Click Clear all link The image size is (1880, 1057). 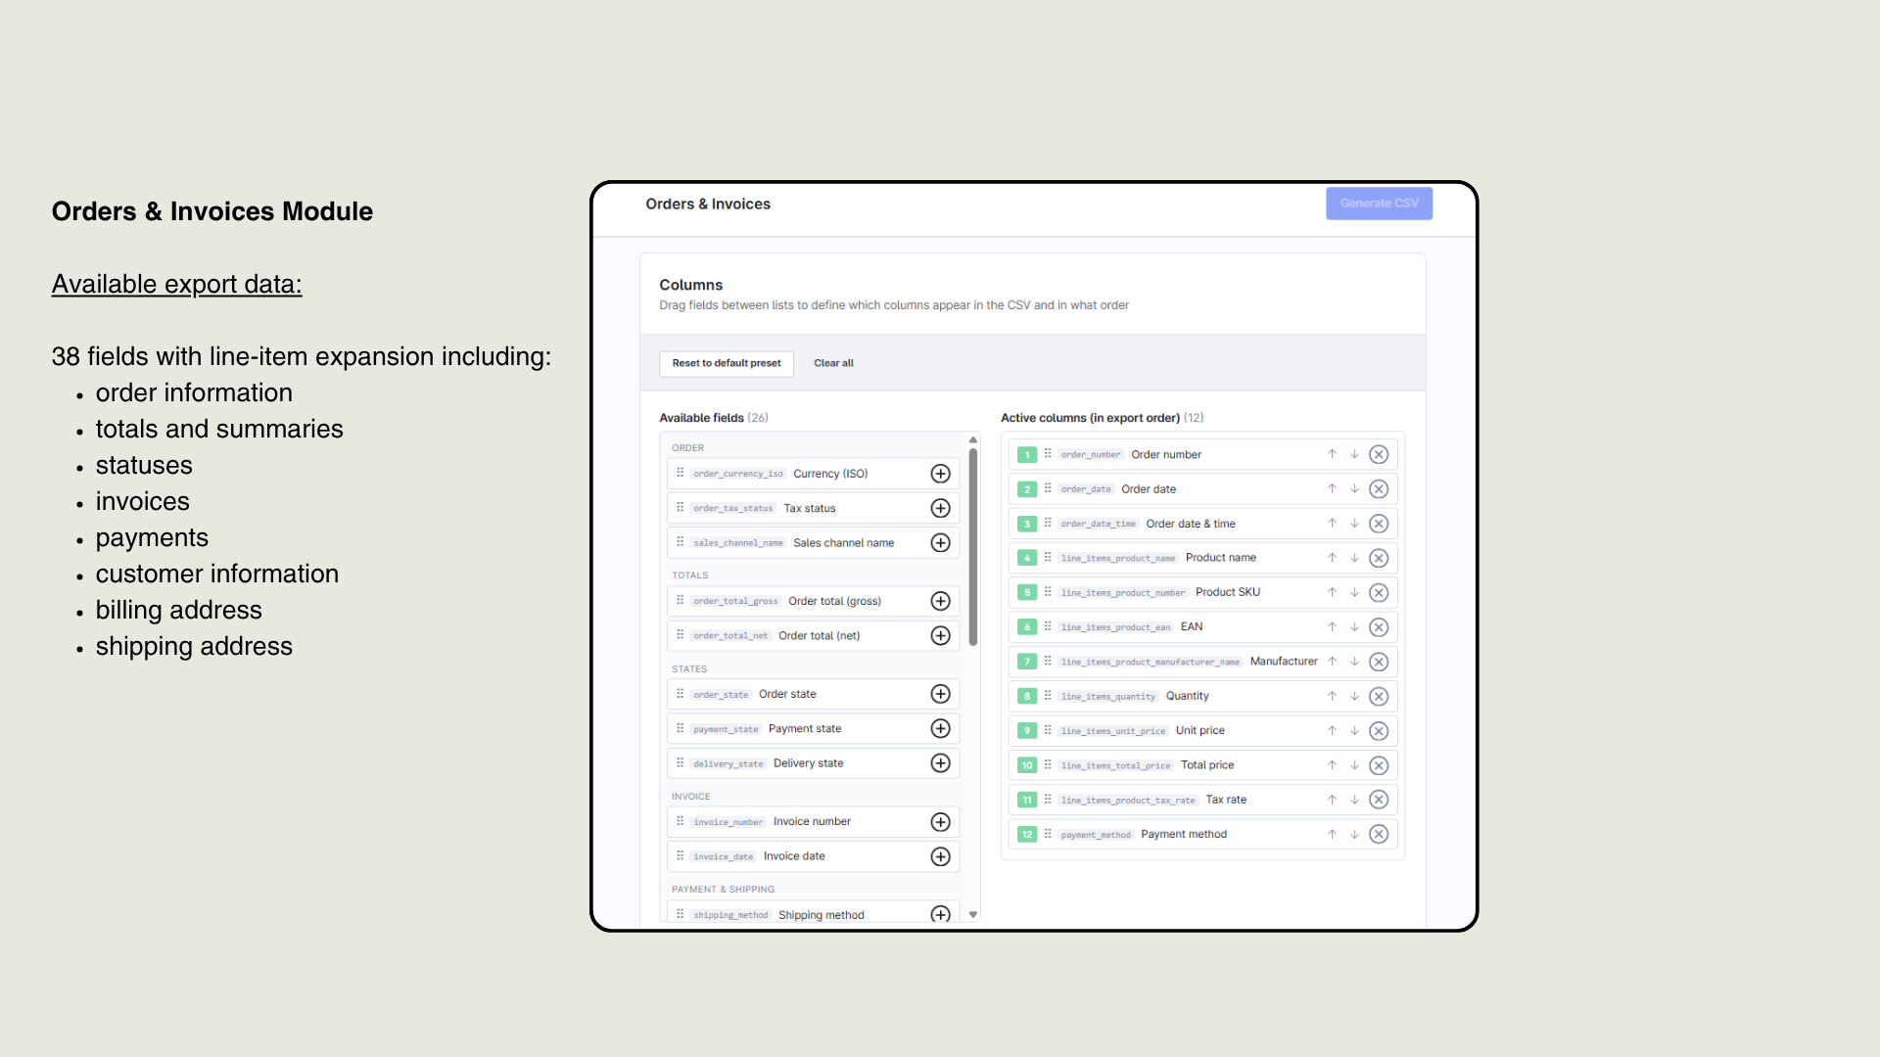click(x=833, y=363)
